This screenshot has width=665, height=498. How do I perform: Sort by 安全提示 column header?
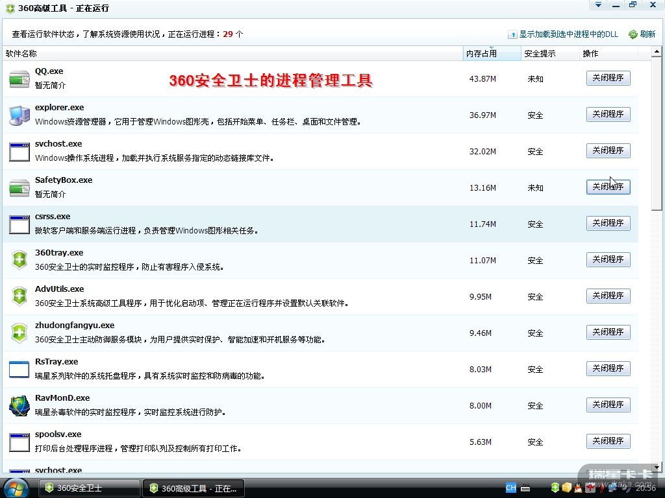(x=540, y=54)
